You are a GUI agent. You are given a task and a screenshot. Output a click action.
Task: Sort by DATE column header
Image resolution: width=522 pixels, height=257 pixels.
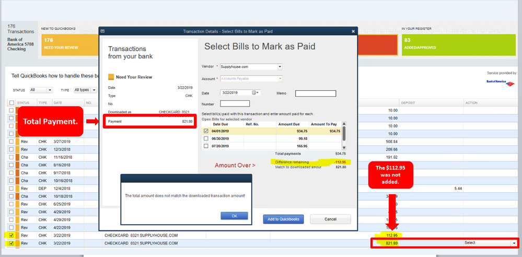58,103
